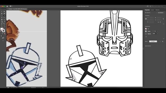The image size is (166, 93).
Task: Select the Eyedropper tool
Action: point(4,22)
